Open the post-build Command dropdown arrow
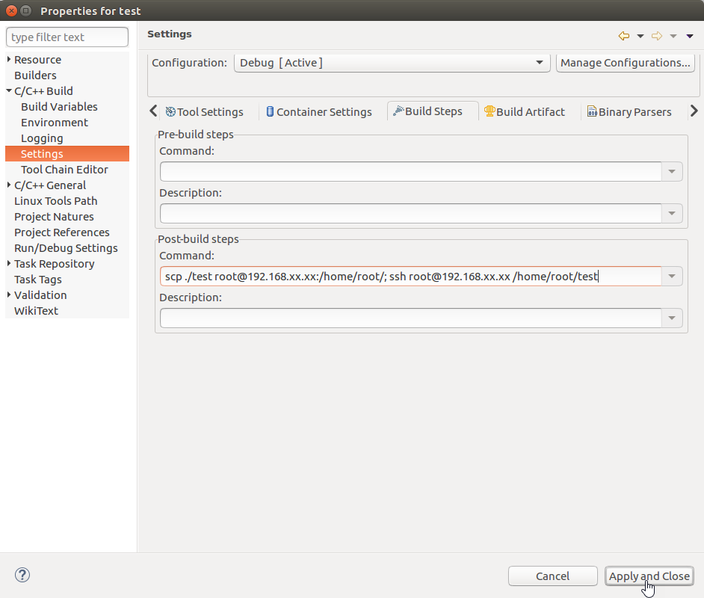 [x=672, y=276]
